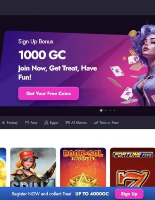Open the Fortune Five game thumbnail
Image resolution: width=155 pixels, height=200 pixels.
coord(133,167)
